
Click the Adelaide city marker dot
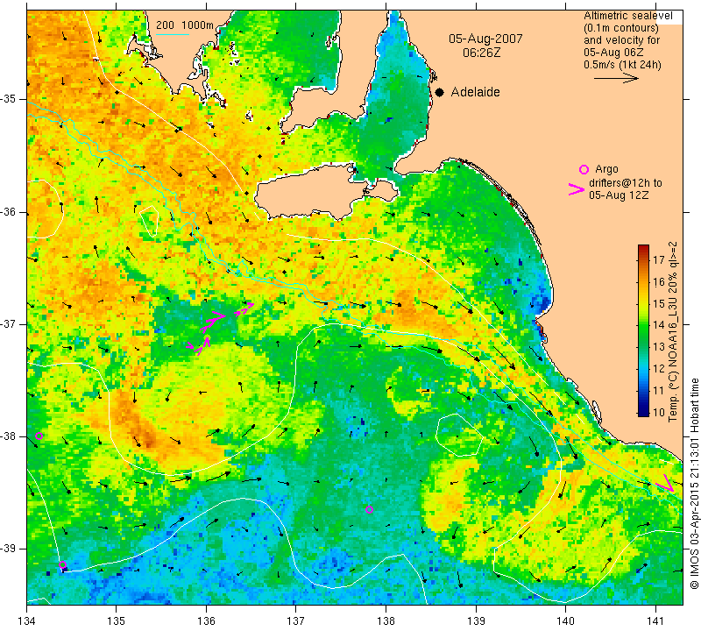click(x=440, y=92)
